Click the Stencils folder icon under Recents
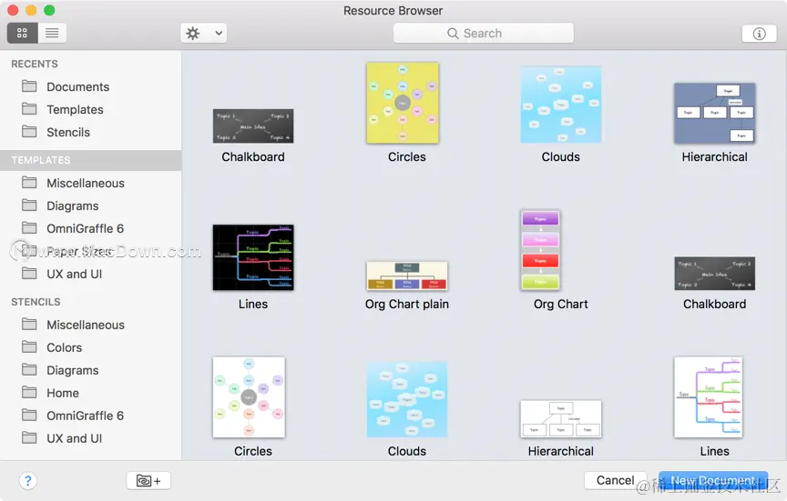 [29, 132]
